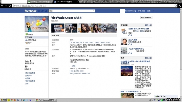182x102 pixels.
Task: Click the search magnifier button
Action: point(93,11)
